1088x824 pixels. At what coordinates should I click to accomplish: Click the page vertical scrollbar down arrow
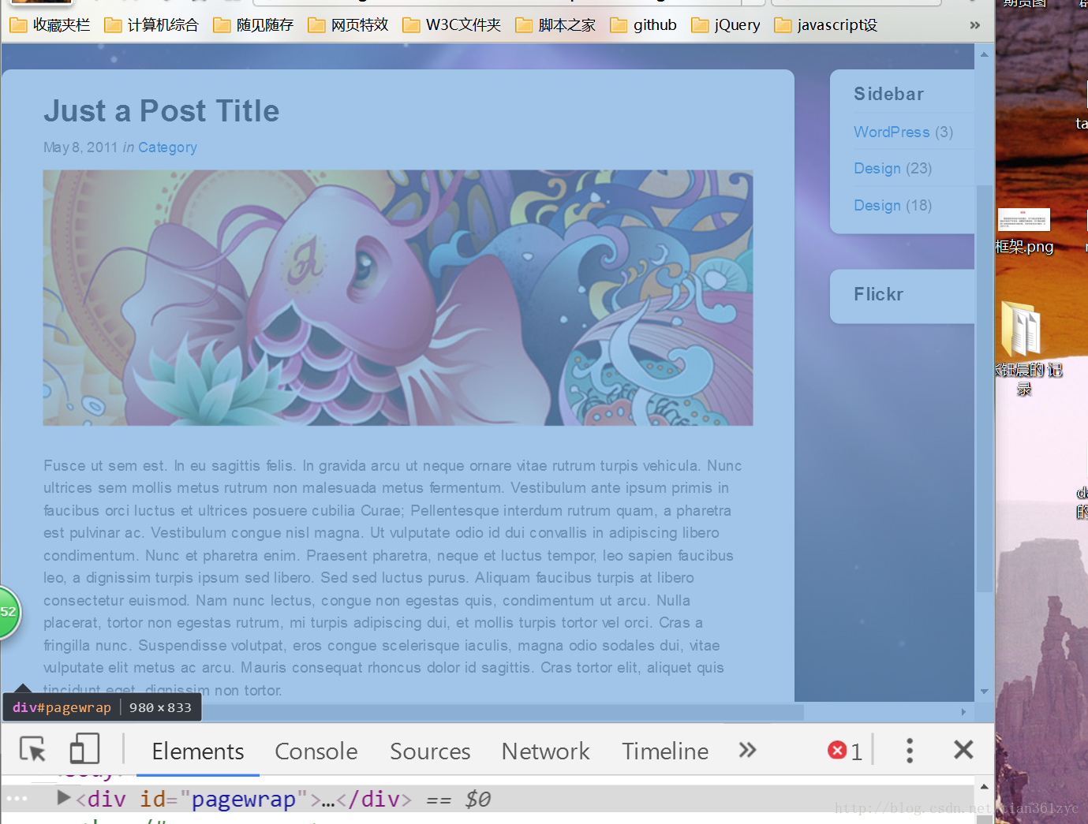coord(984,692)
